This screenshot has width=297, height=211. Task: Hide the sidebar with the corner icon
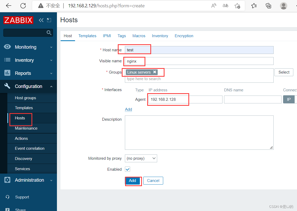pyautogui.click(x=49, y=20)
